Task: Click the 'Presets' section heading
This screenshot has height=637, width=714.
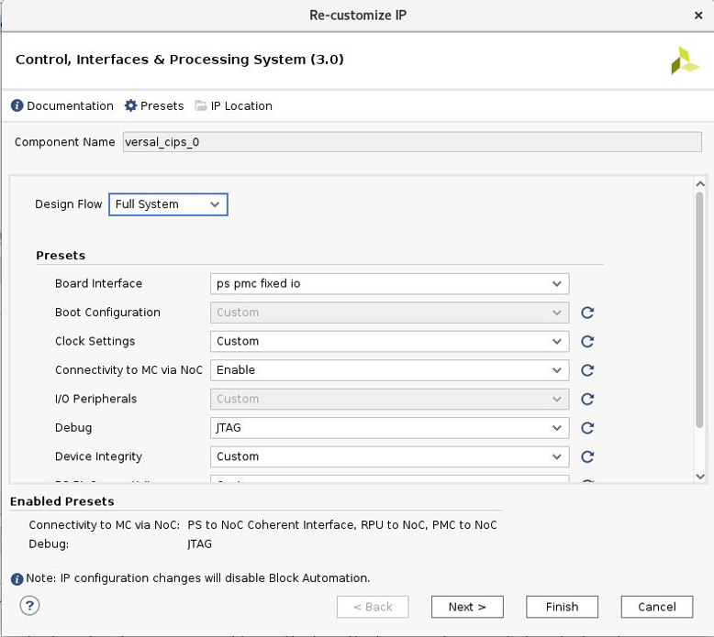Action: [61, 255]
